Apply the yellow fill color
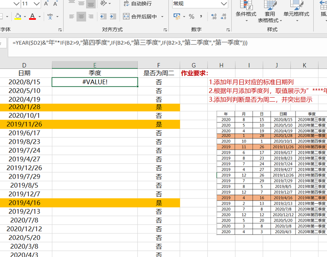 pos(18,16)
